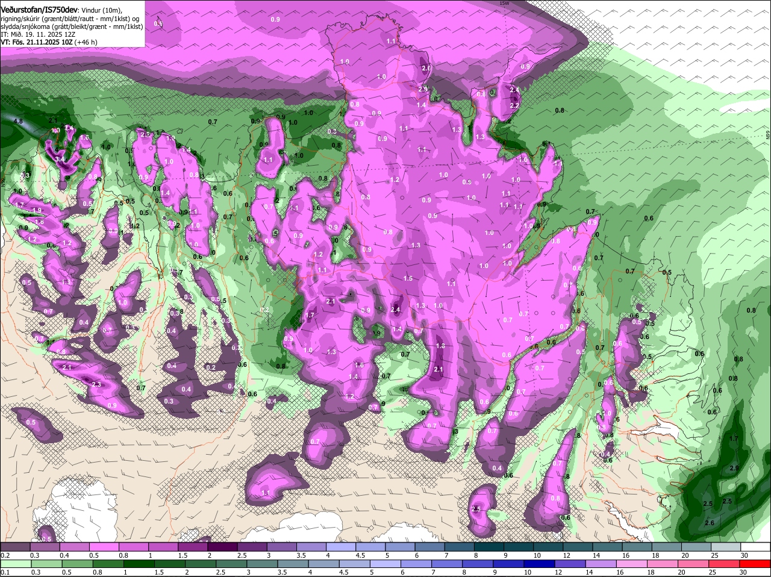This screenshot has width=771, height=577.
Task: Click the 3.4 precipitation value on the map
Action: coord(60,159)
